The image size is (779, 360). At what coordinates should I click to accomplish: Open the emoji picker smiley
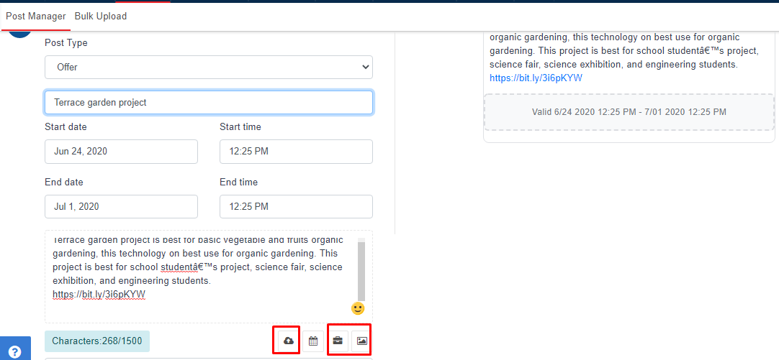point(358,308)
